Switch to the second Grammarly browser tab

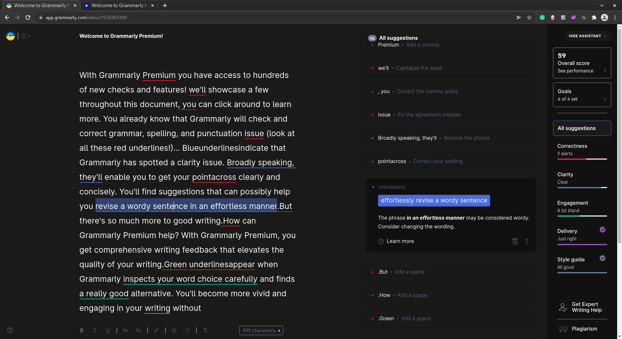click(119, 5)
